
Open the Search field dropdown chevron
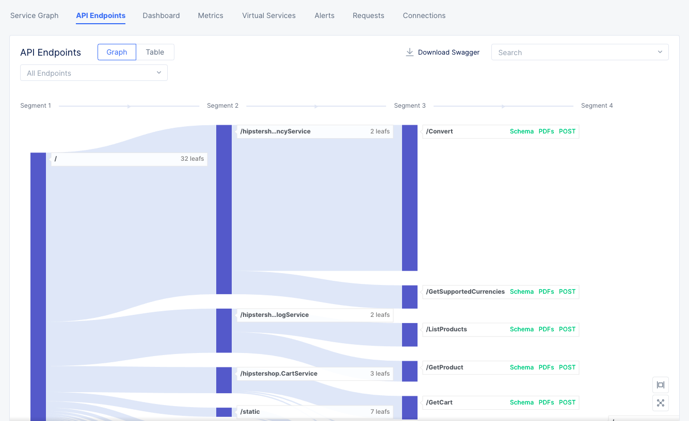pyautogui.click(x=660, y=52)
